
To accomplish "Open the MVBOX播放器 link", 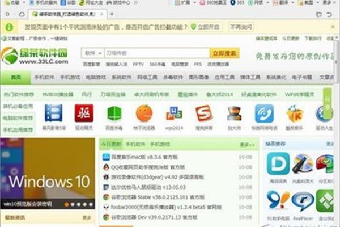I will [58, 95].
